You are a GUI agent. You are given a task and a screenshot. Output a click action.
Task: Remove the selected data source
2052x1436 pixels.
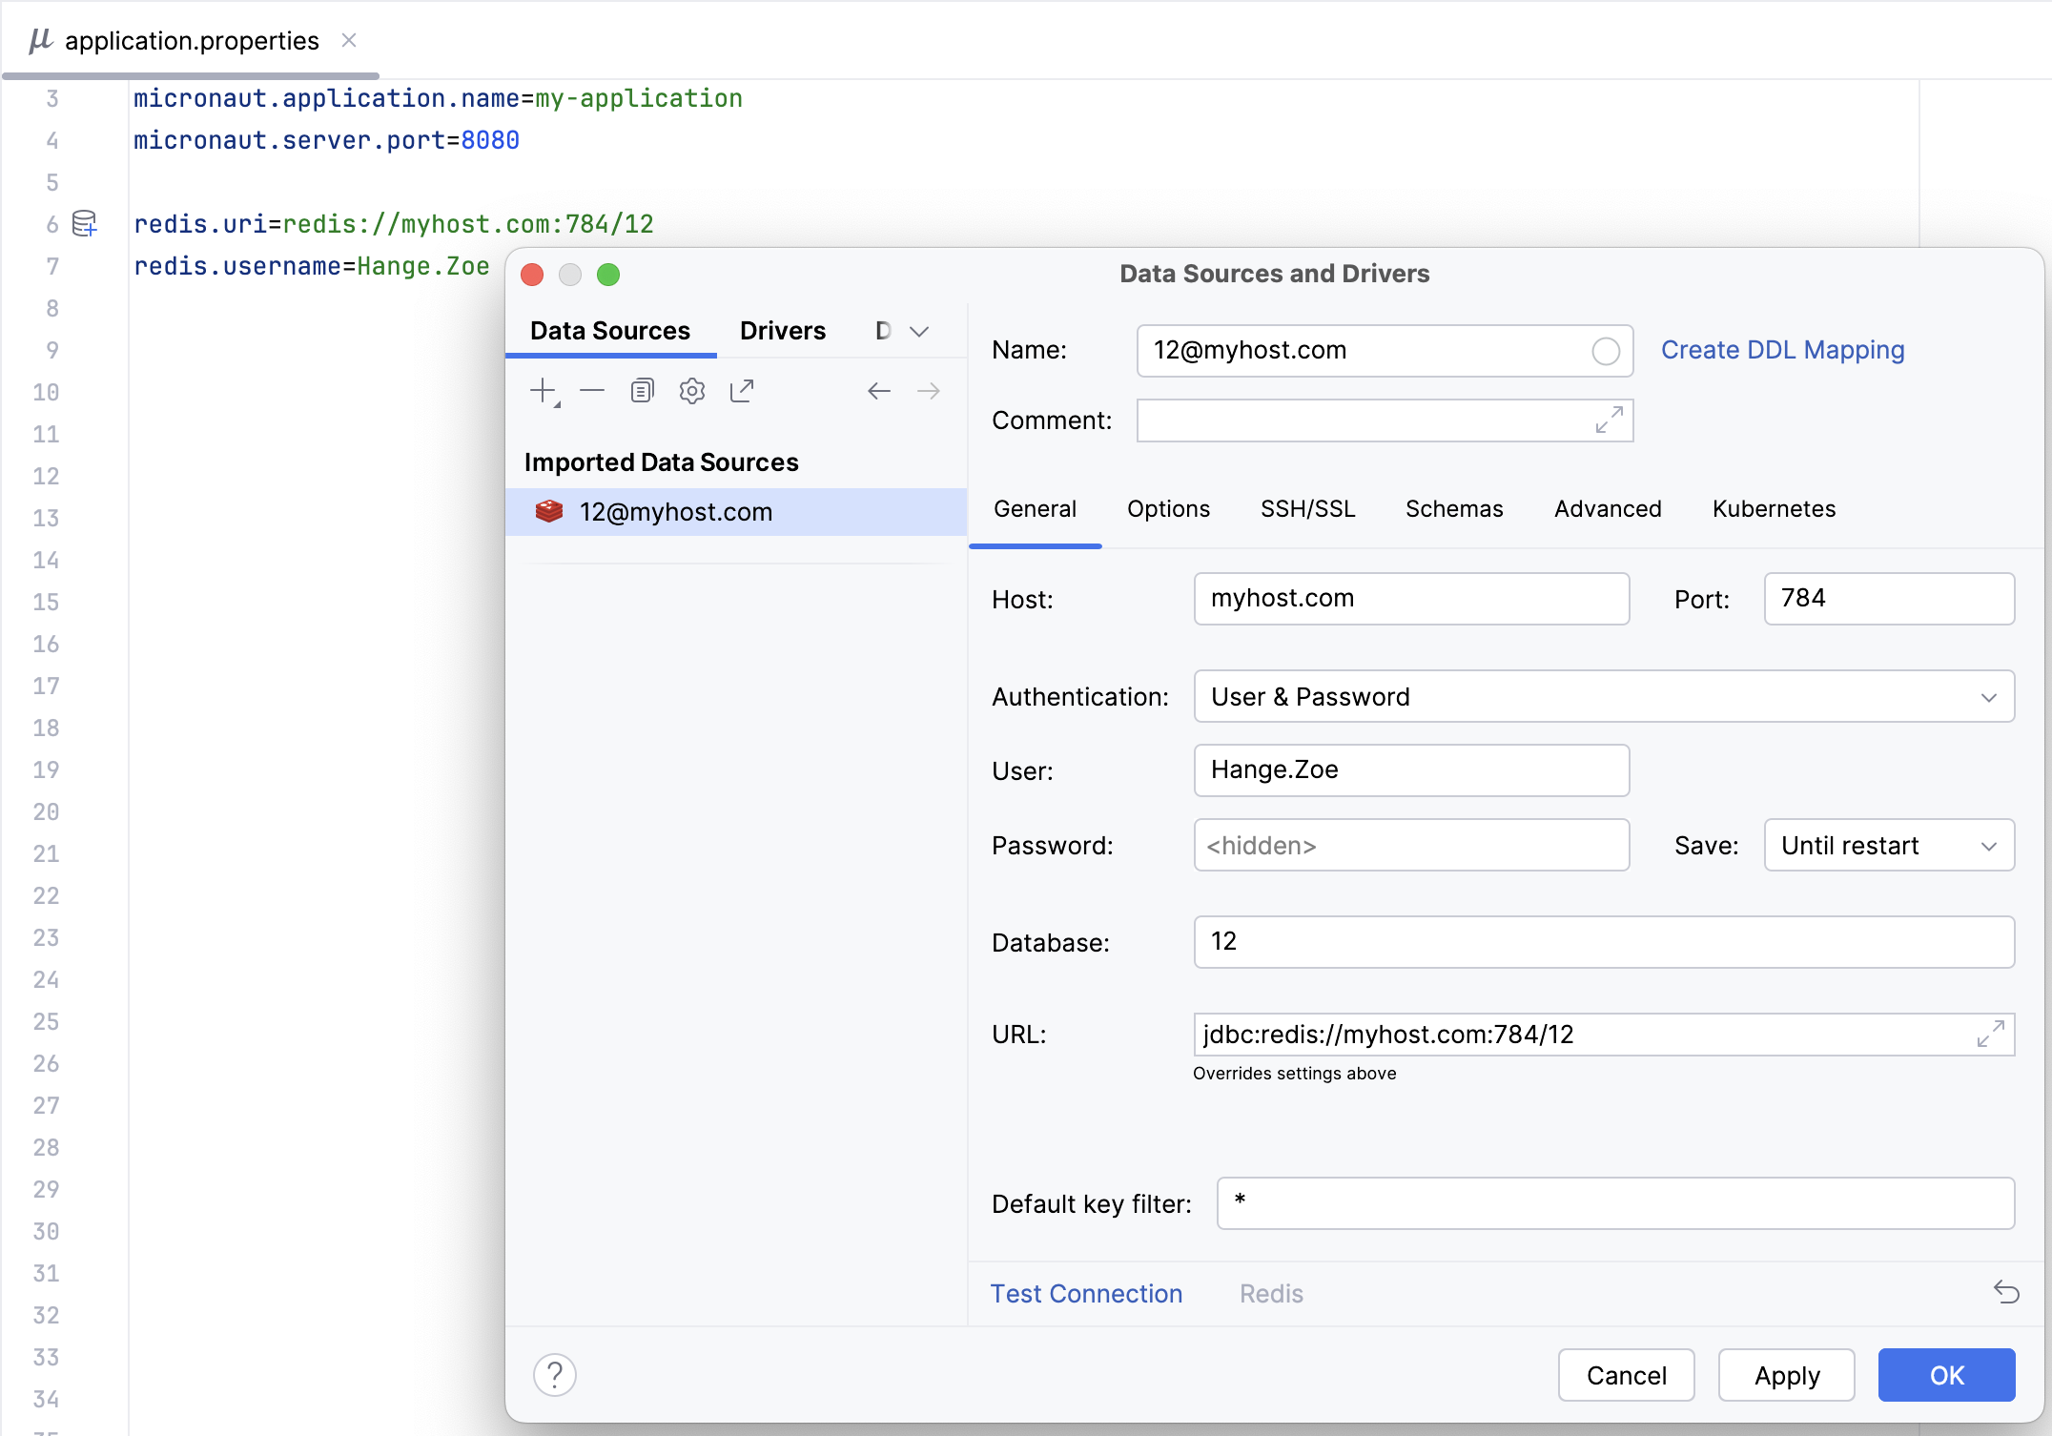pos(593,390)
